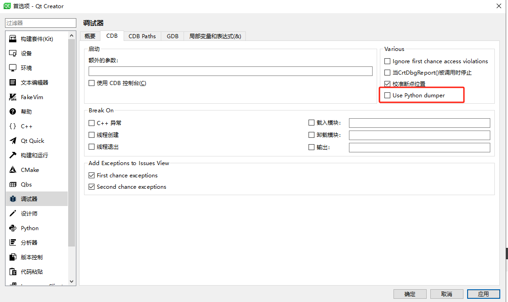Open the 分析器 analyzer icon
Screen dimensions: 508x302
coord(13,242)
